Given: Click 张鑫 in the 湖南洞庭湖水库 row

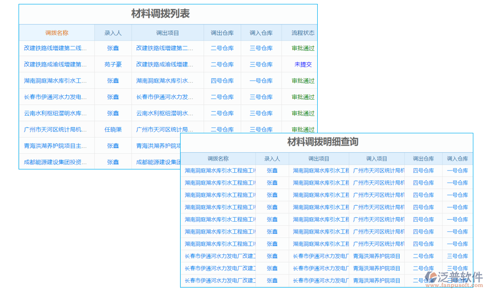Looking at the screenshot, I should 113,81.
